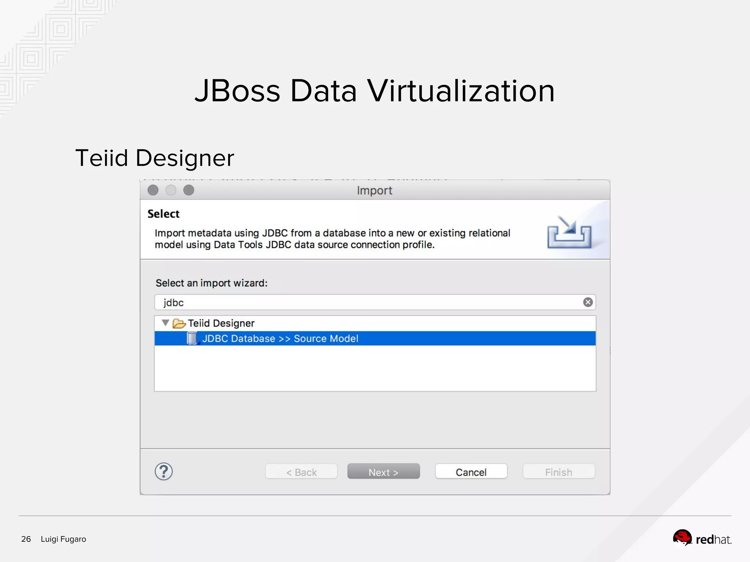This screenshot has height=562, width=750.
Task: Click the JDBC Database source model icon
Action: (193, 338)
